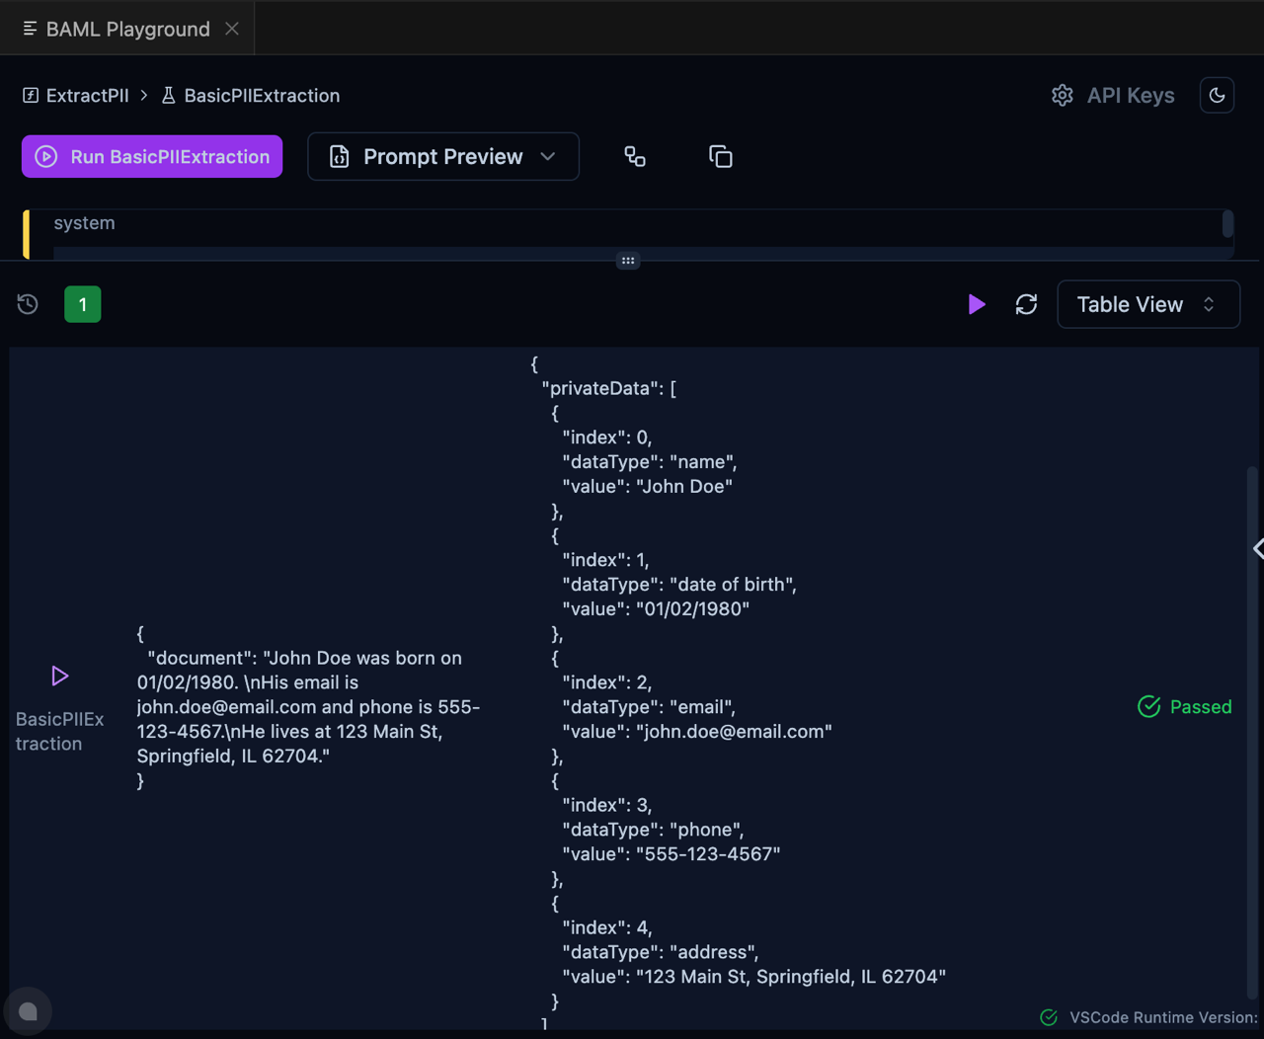Screen dimensions: 1264x1039
Task: Open the flow diagram view icon
Action: tap(634, 156)
